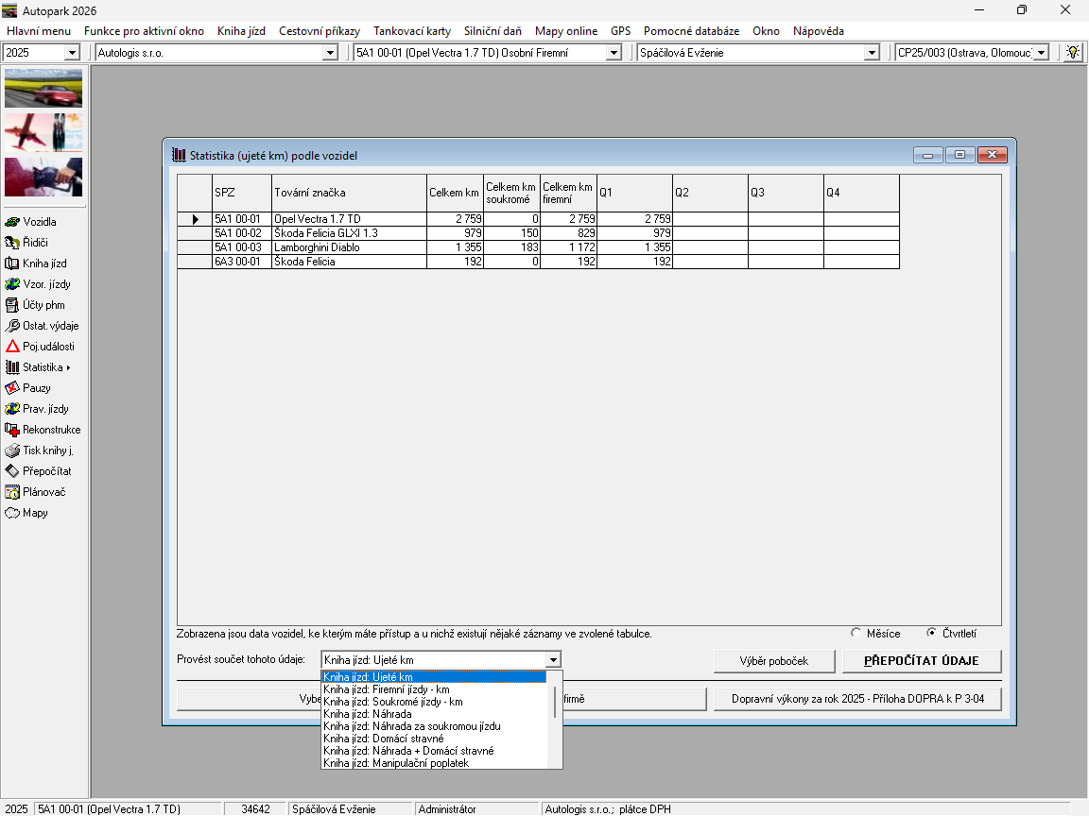Choose 'Kniha jízd: Soukromé jízdy - km' option
Image resolution: width=1089 pixels, height=816 pixels.
(x=392, y=702)
